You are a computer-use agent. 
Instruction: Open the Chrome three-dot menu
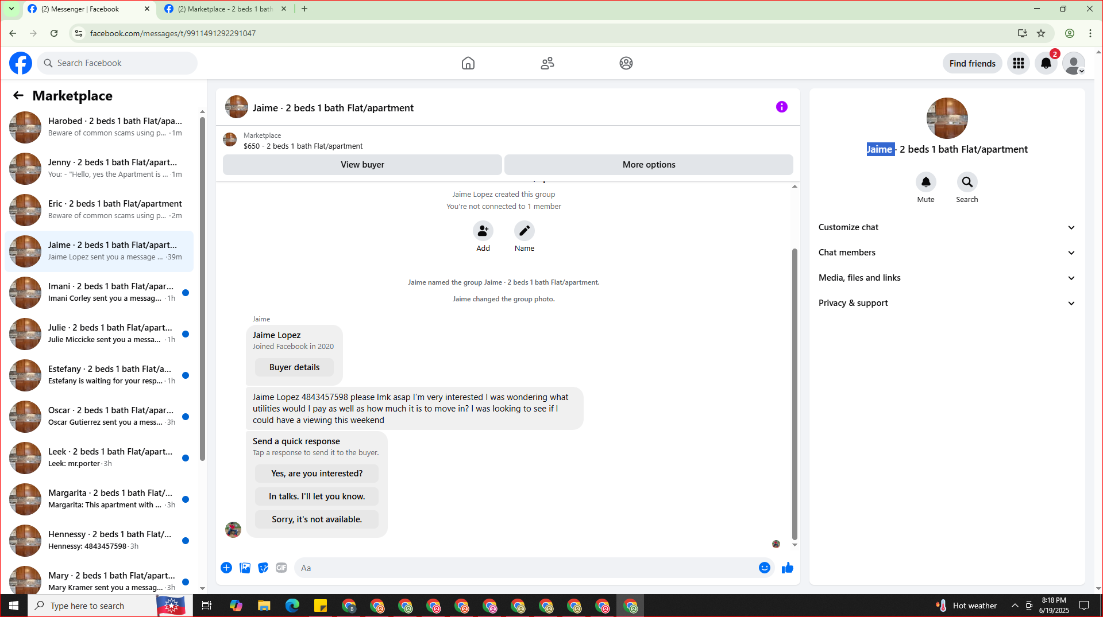[1090, 33]
